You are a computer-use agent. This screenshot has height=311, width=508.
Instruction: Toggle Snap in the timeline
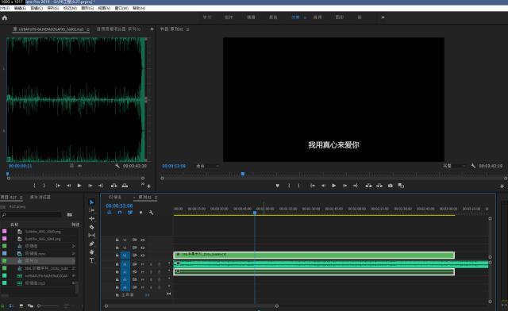[120, 213]
